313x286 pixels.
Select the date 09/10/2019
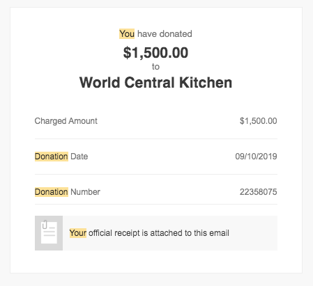(x=256, y=157)
